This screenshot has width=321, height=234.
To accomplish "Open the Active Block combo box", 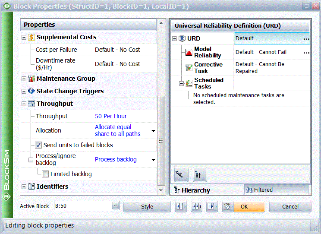I will pos(115,206).
